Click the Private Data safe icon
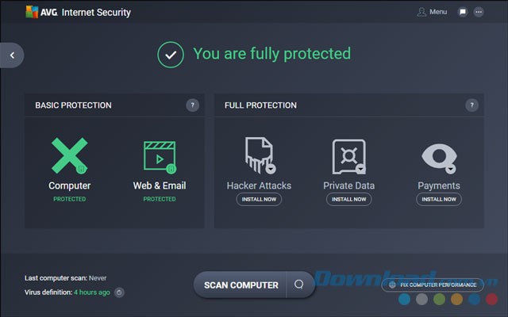The image size is (508, 317). 349,157
